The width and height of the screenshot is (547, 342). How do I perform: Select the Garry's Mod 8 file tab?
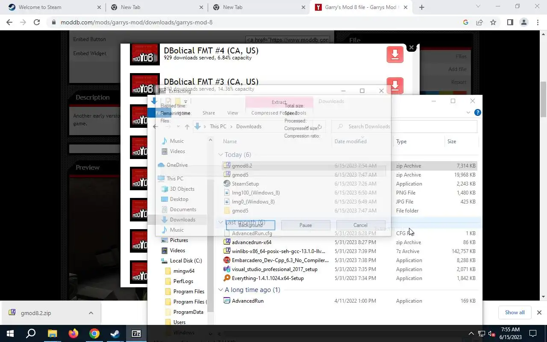362,7
